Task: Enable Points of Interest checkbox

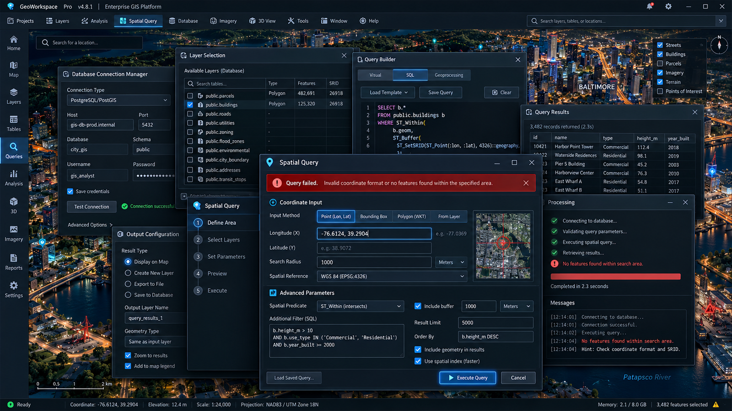Action: click(660, 91)
